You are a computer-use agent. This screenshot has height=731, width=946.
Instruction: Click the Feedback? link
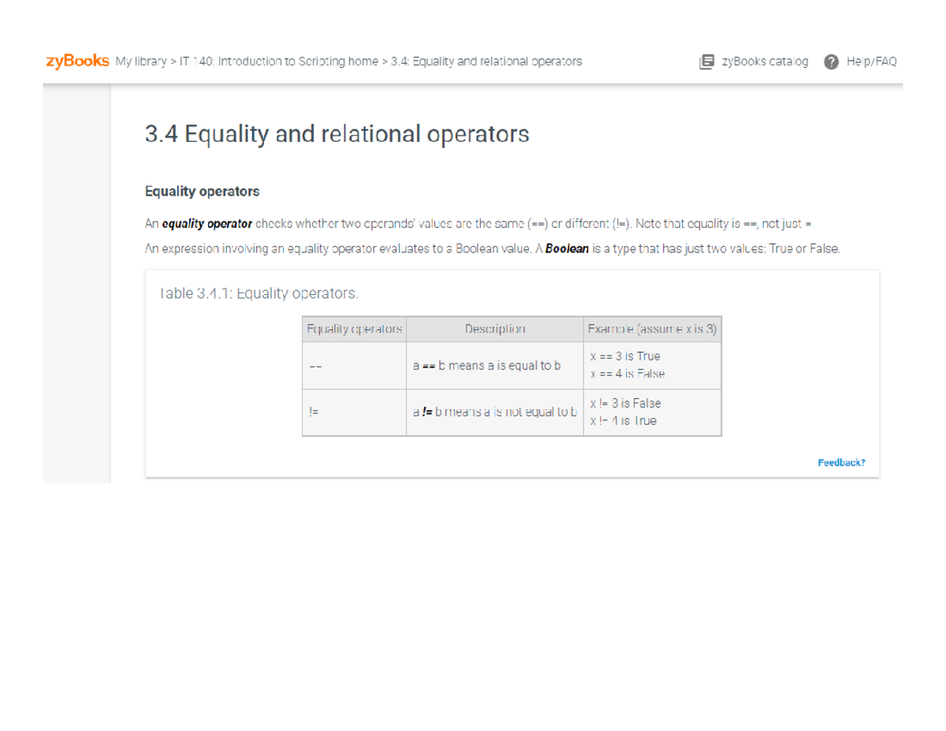pos(840,462)
